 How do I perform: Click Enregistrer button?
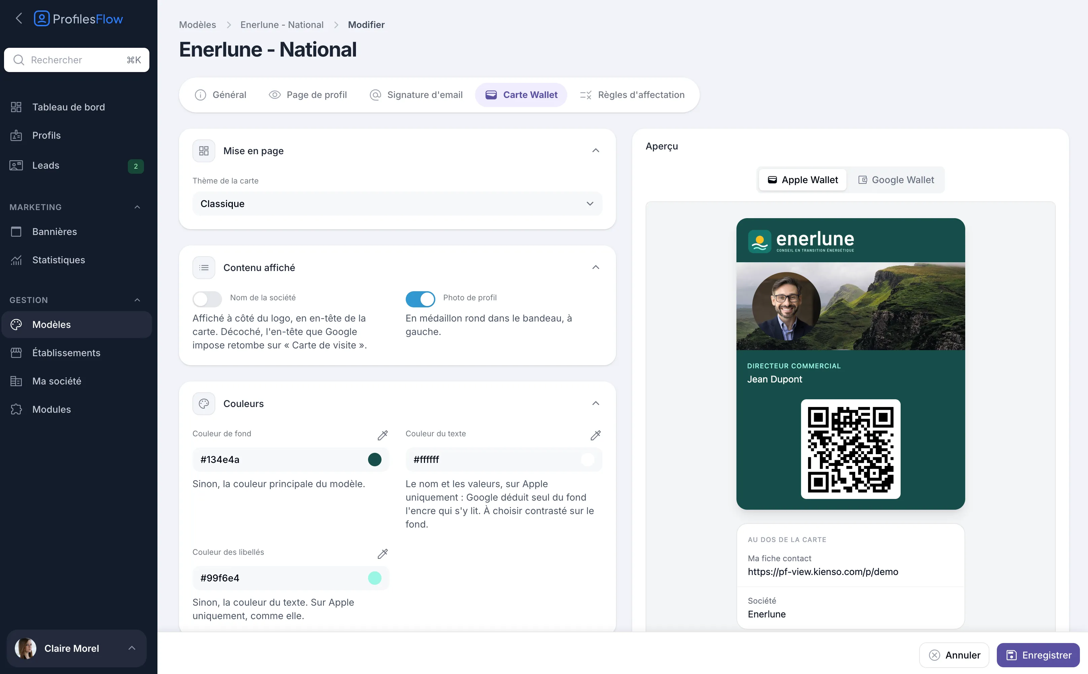pos(1038,655)
